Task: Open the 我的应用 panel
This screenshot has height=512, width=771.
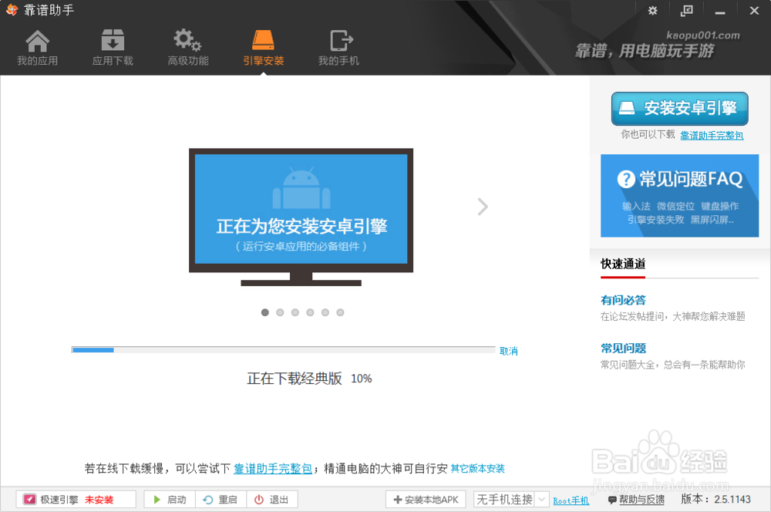Action: pyautogui.click(x=36, y=46)
